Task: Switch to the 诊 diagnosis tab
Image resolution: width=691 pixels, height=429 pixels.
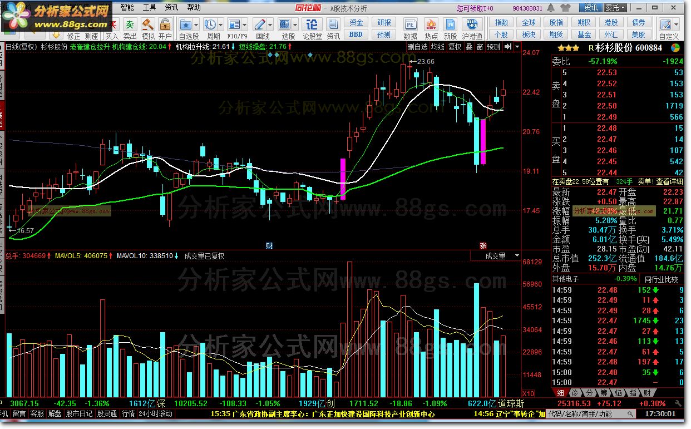Action: [x=575, y=393]
